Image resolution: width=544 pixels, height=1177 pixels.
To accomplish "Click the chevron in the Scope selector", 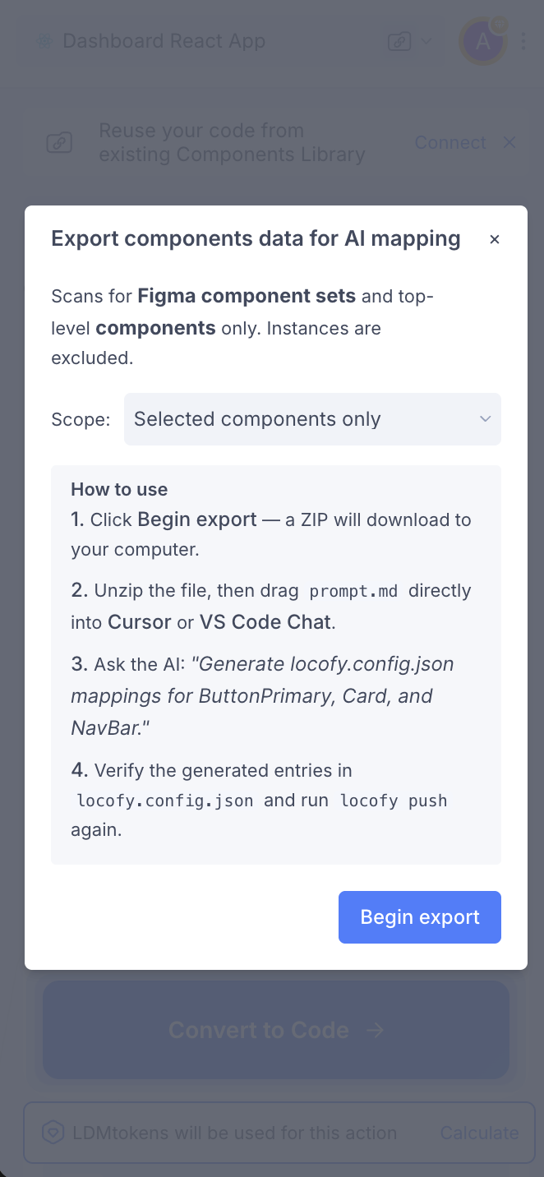I will (x=485, y=419).
